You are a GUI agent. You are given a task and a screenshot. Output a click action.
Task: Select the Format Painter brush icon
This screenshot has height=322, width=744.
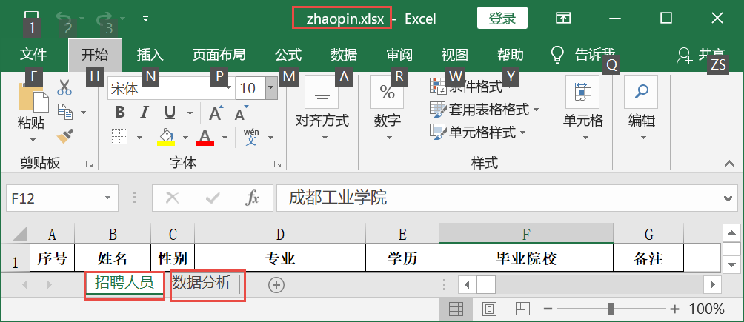coord(64,135)
